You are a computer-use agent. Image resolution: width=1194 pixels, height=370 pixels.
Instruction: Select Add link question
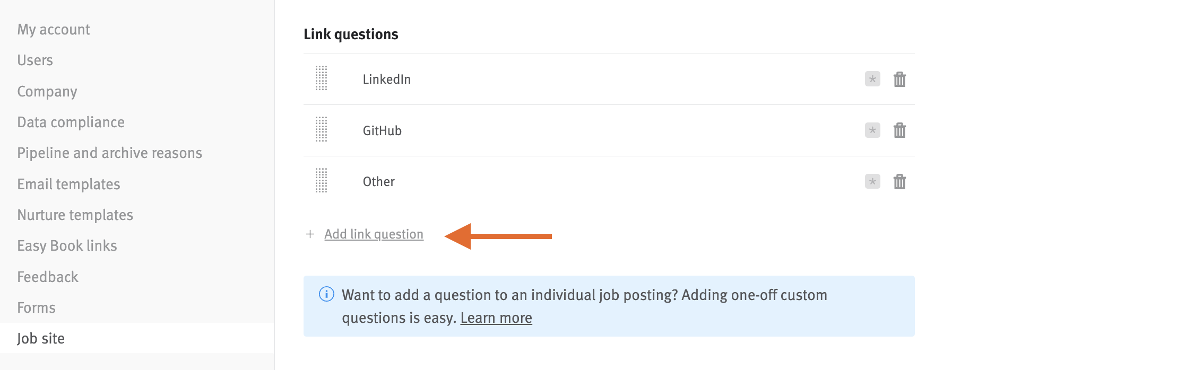click(x=374, y=234)
